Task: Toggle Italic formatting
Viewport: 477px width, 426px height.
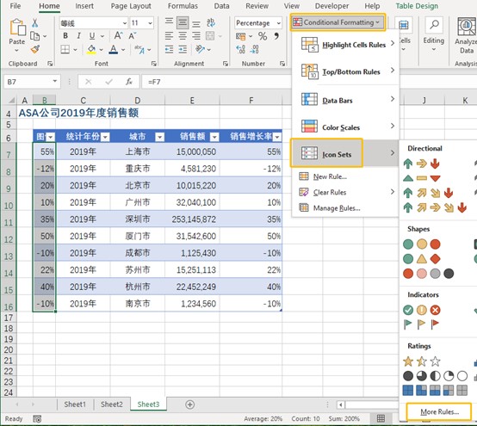Action: (78, 36)
